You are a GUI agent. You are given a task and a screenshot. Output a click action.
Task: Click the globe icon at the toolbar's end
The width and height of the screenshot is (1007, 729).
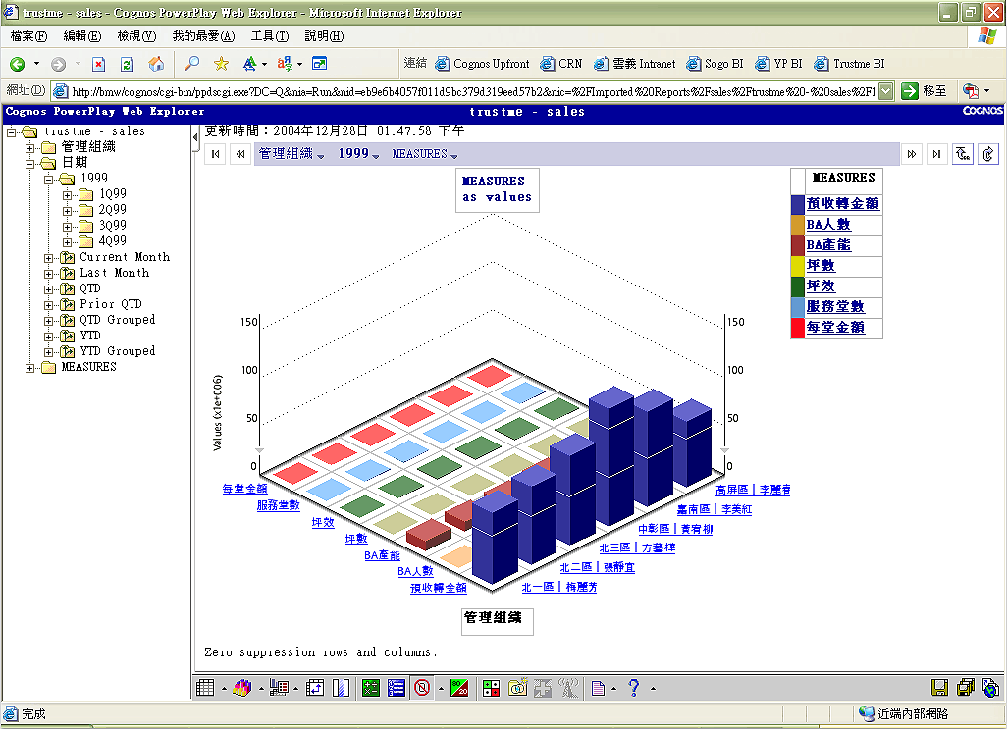point(991,688)
